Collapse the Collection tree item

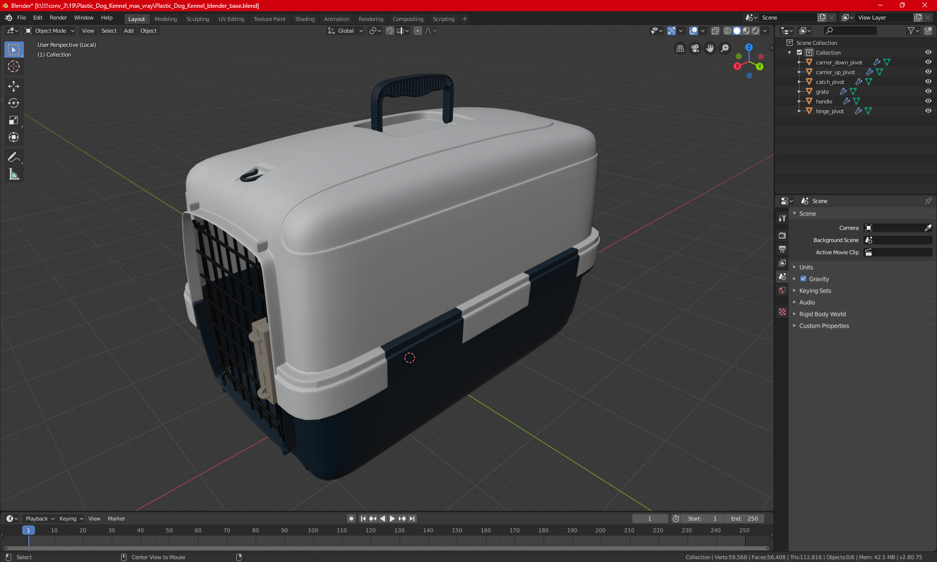coord(790,53)
